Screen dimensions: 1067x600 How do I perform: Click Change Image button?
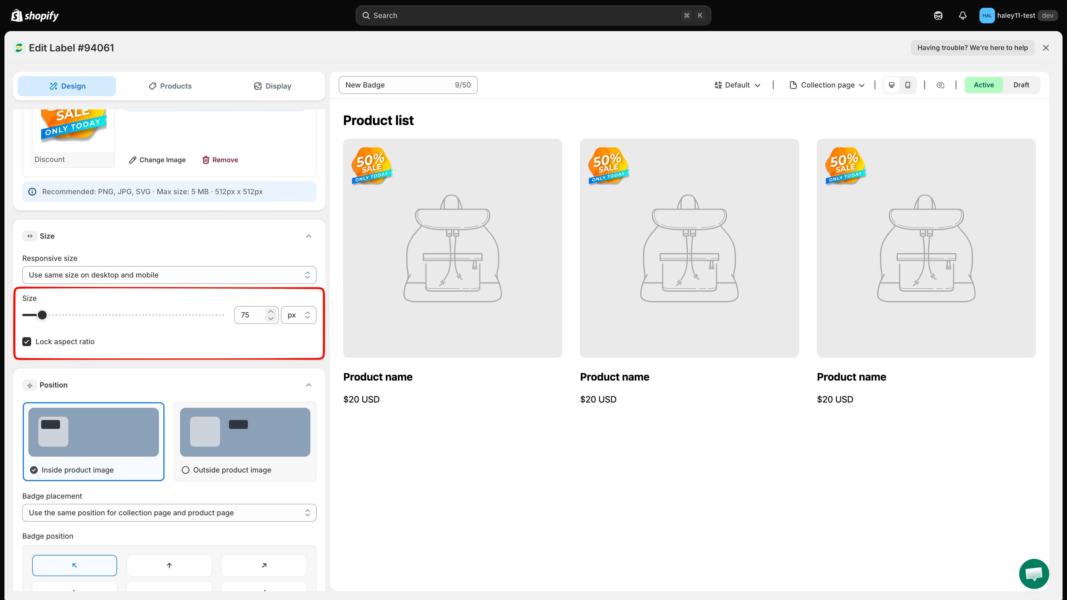coord(157,160)
